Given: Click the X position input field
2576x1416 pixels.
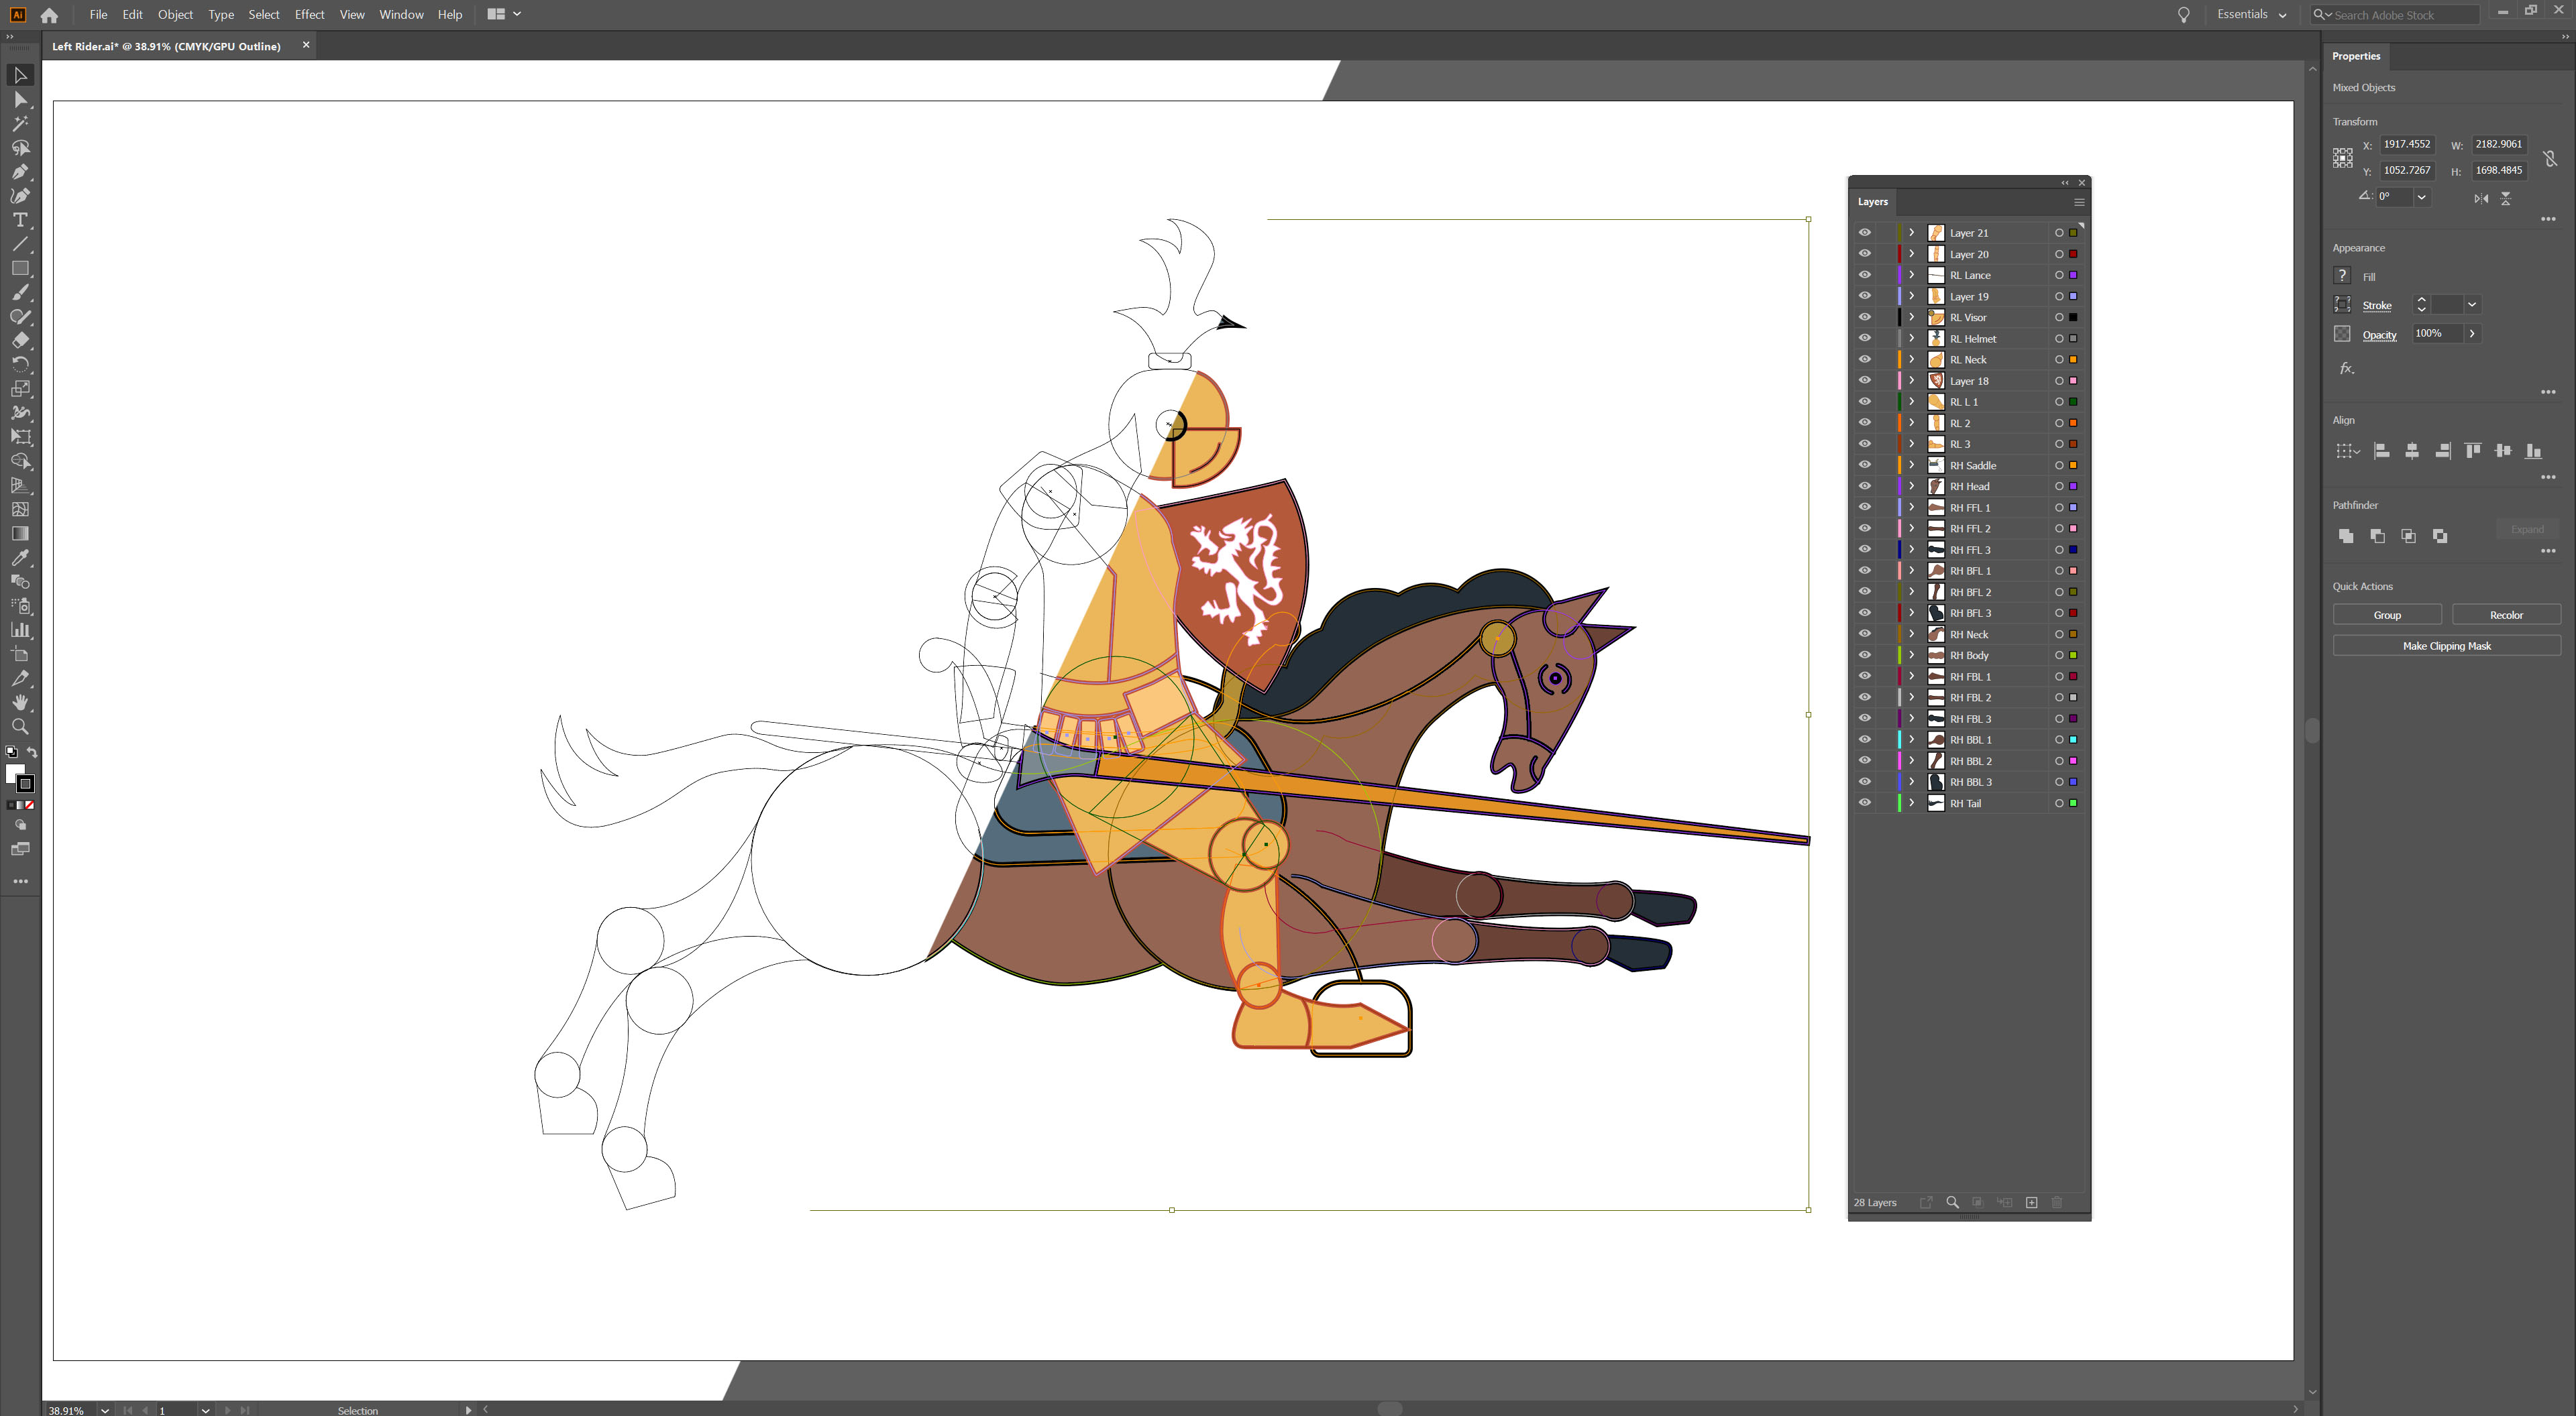Looking at the screenshot, I should [2406, 144].
